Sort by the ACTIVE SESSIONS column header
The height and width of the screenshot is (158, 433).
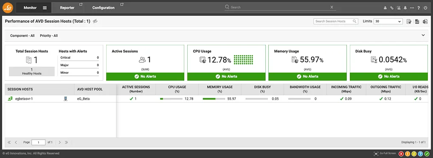pos(136,89)
